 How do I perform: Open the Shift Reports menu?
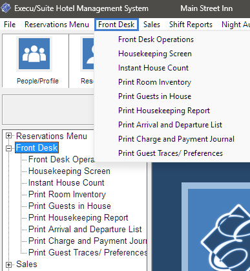(191, 25)
